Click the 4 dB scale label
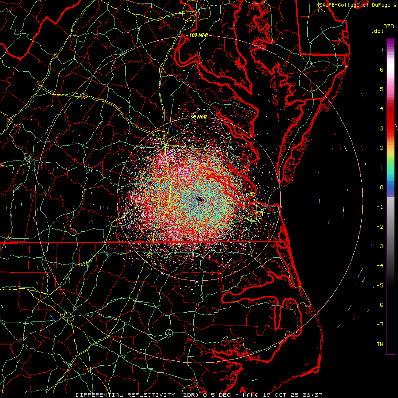 pyautogui.click(x=382, y=108)
